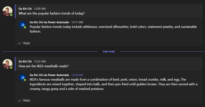
Task: Open the 12:11 AM reply timestamp
Action: (x=77, y=22)
